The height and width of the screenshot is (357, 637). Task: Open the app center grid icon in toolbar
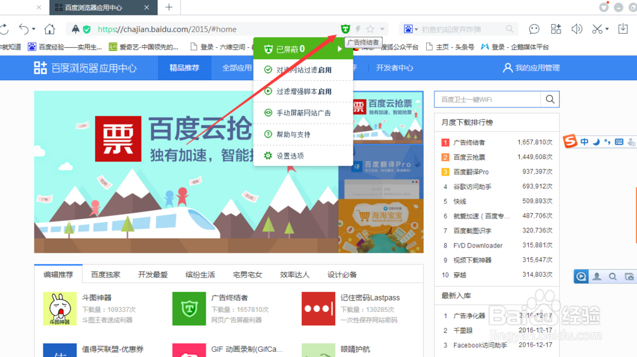(555, 29)
